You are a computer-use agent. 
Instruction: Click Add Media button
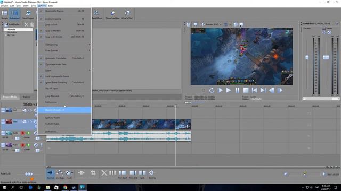point(13,24)
